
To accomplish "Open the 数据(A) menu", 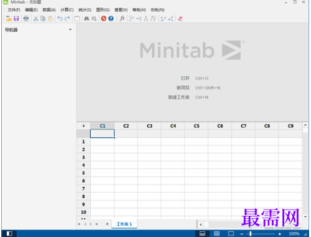I will click(49, 10).
